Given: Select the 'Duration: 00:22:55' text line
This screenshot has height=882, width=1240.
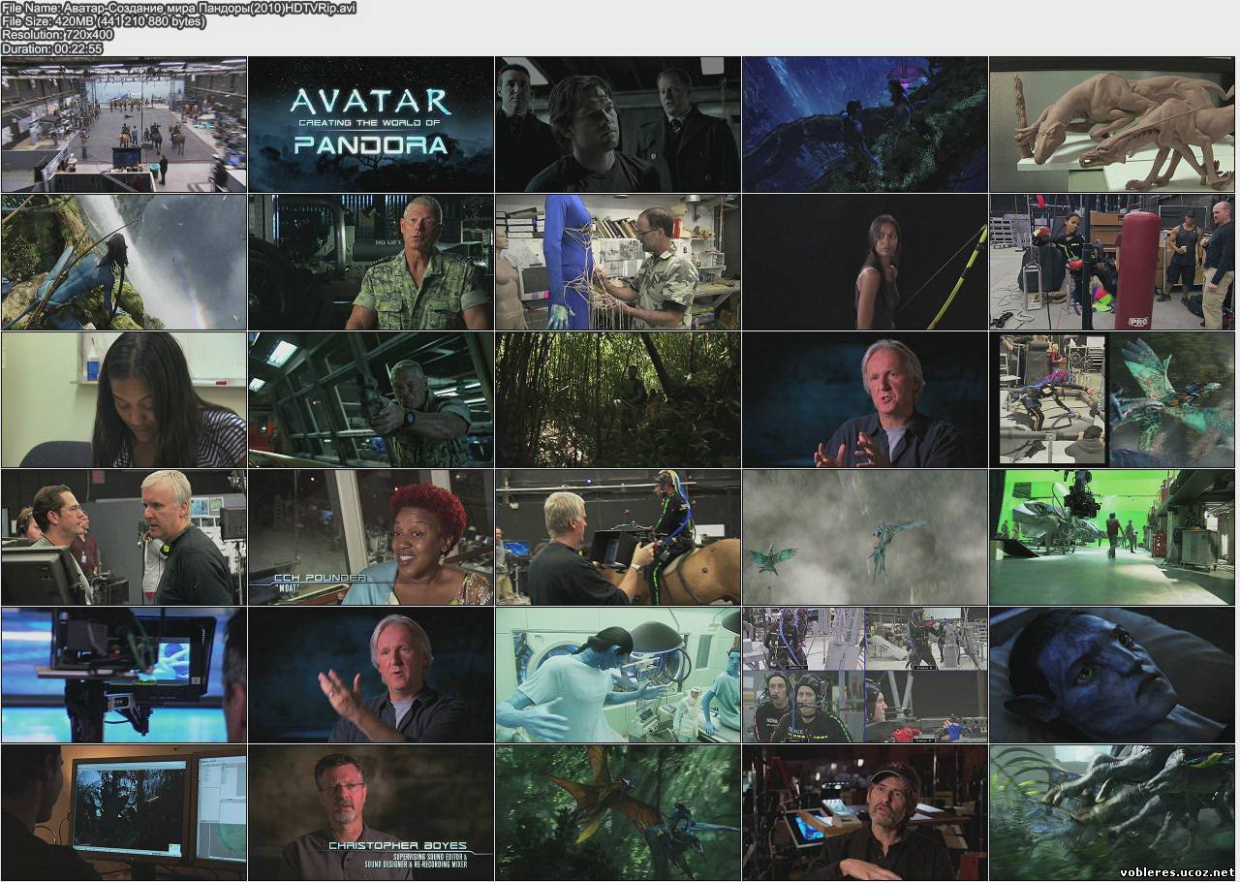Looking at the screenshot, I should (52, 48).
